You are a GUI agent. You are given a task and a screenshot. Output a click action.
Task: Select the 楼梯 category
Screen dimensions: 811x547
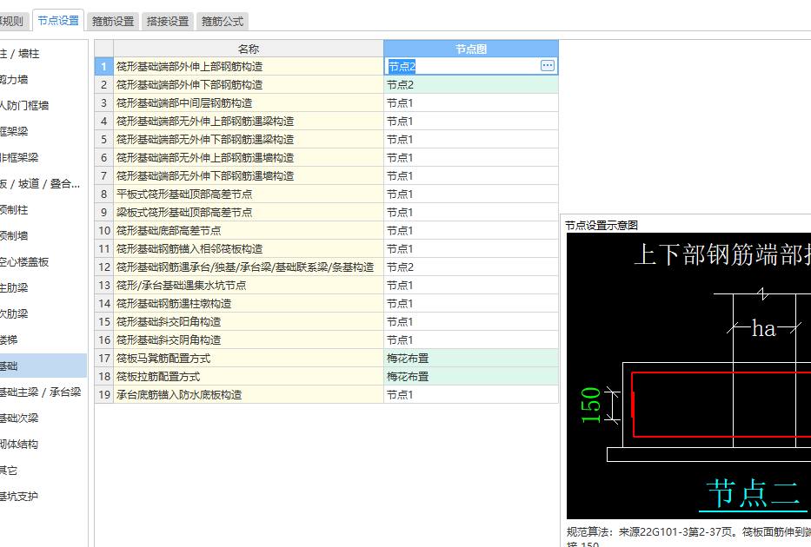[x=43, y=339]
